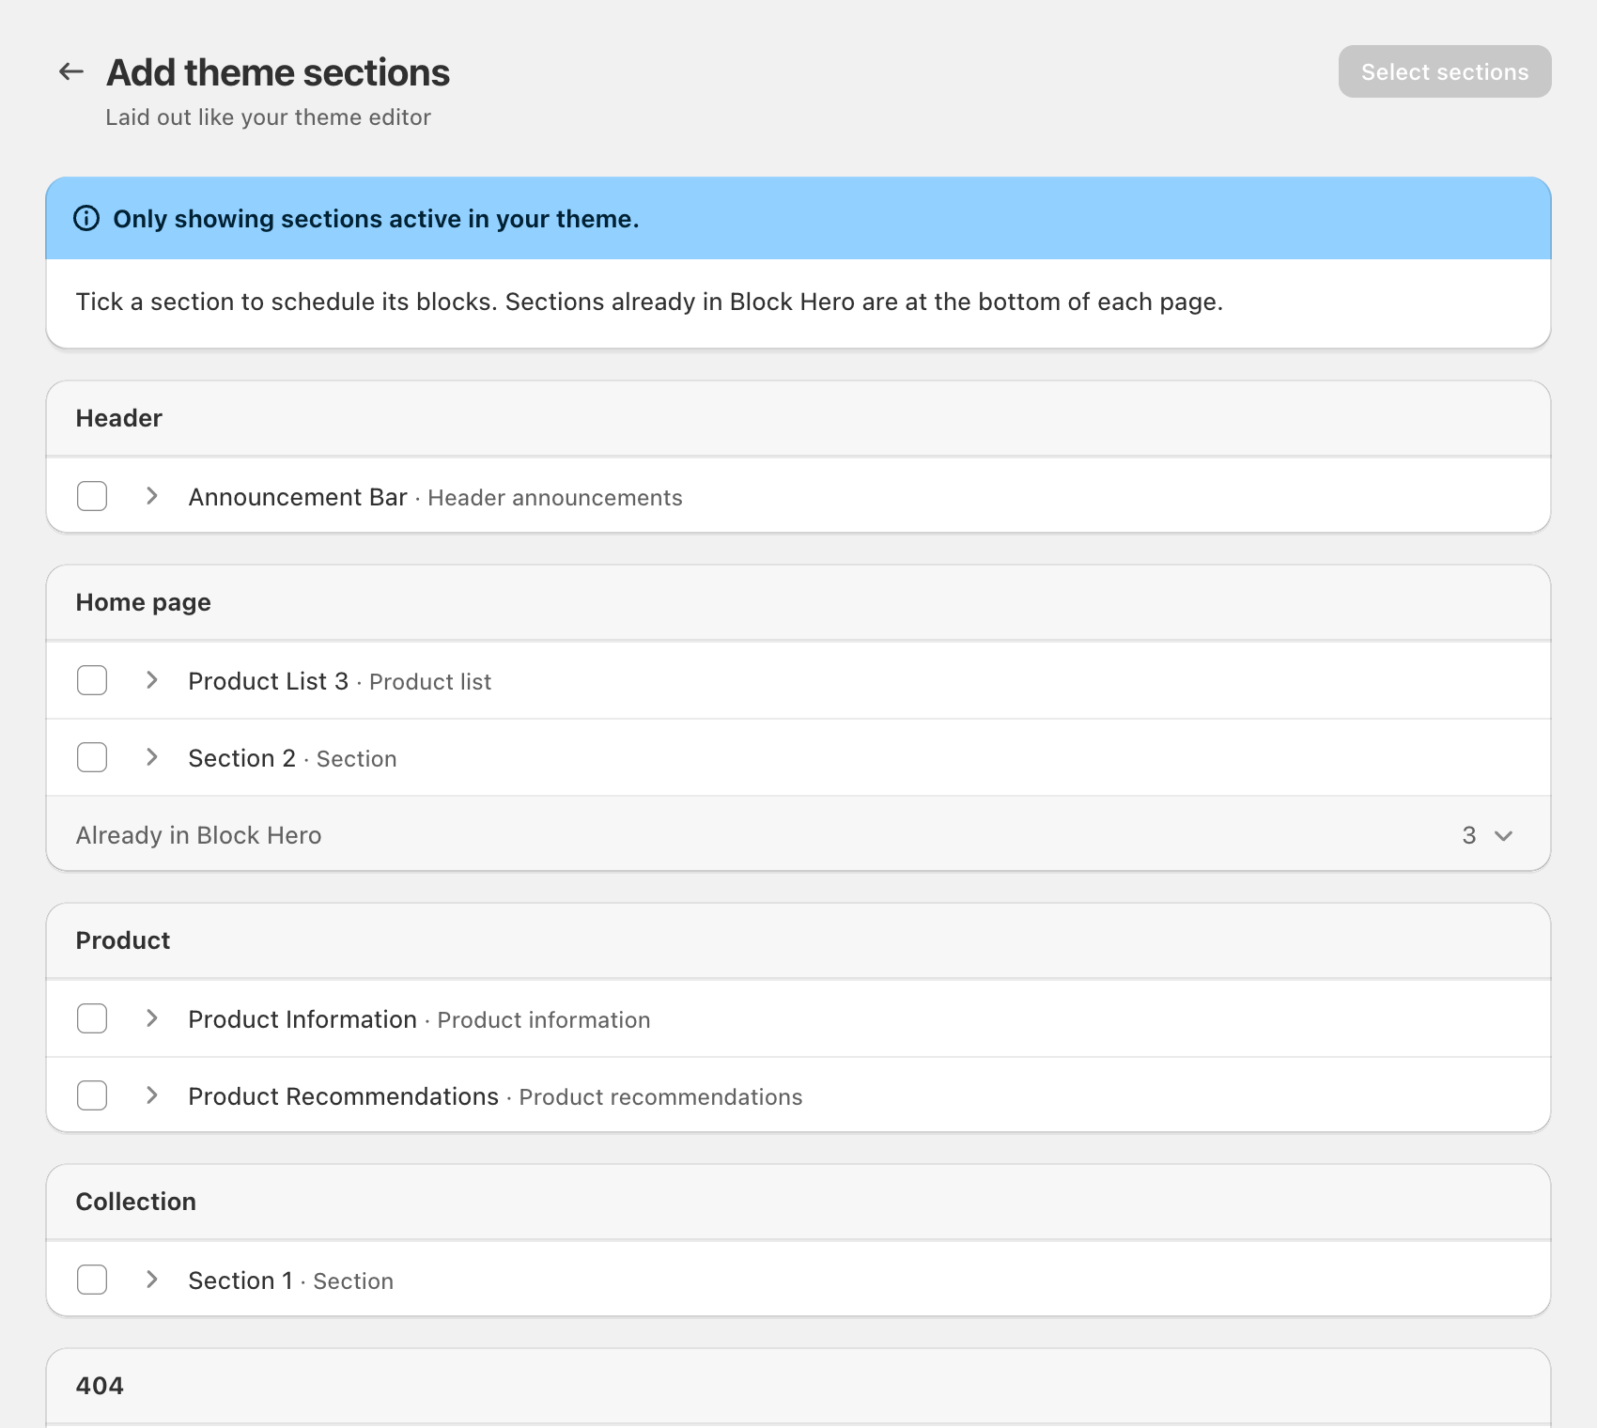Expand the Section 1 chevron
Viewport: 1597px width, 1428px height.
[152, 1280]
